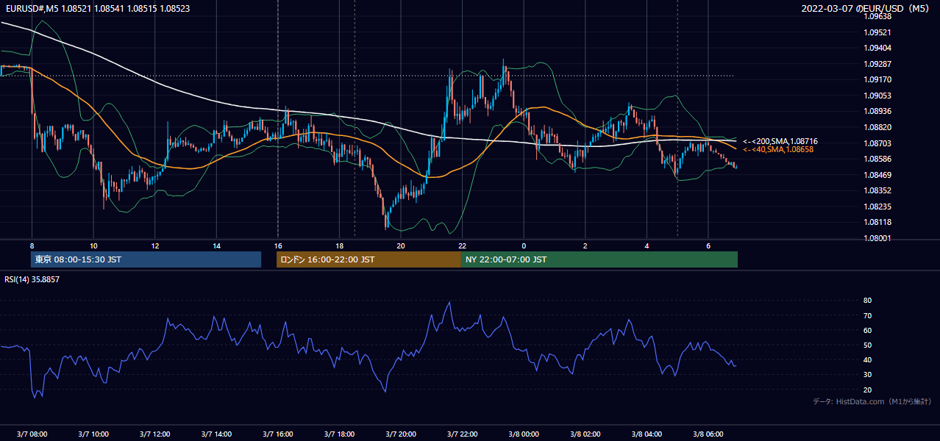
Task: Click the hour 0 tick on chart axis
Action: click(x=524, y=245)
